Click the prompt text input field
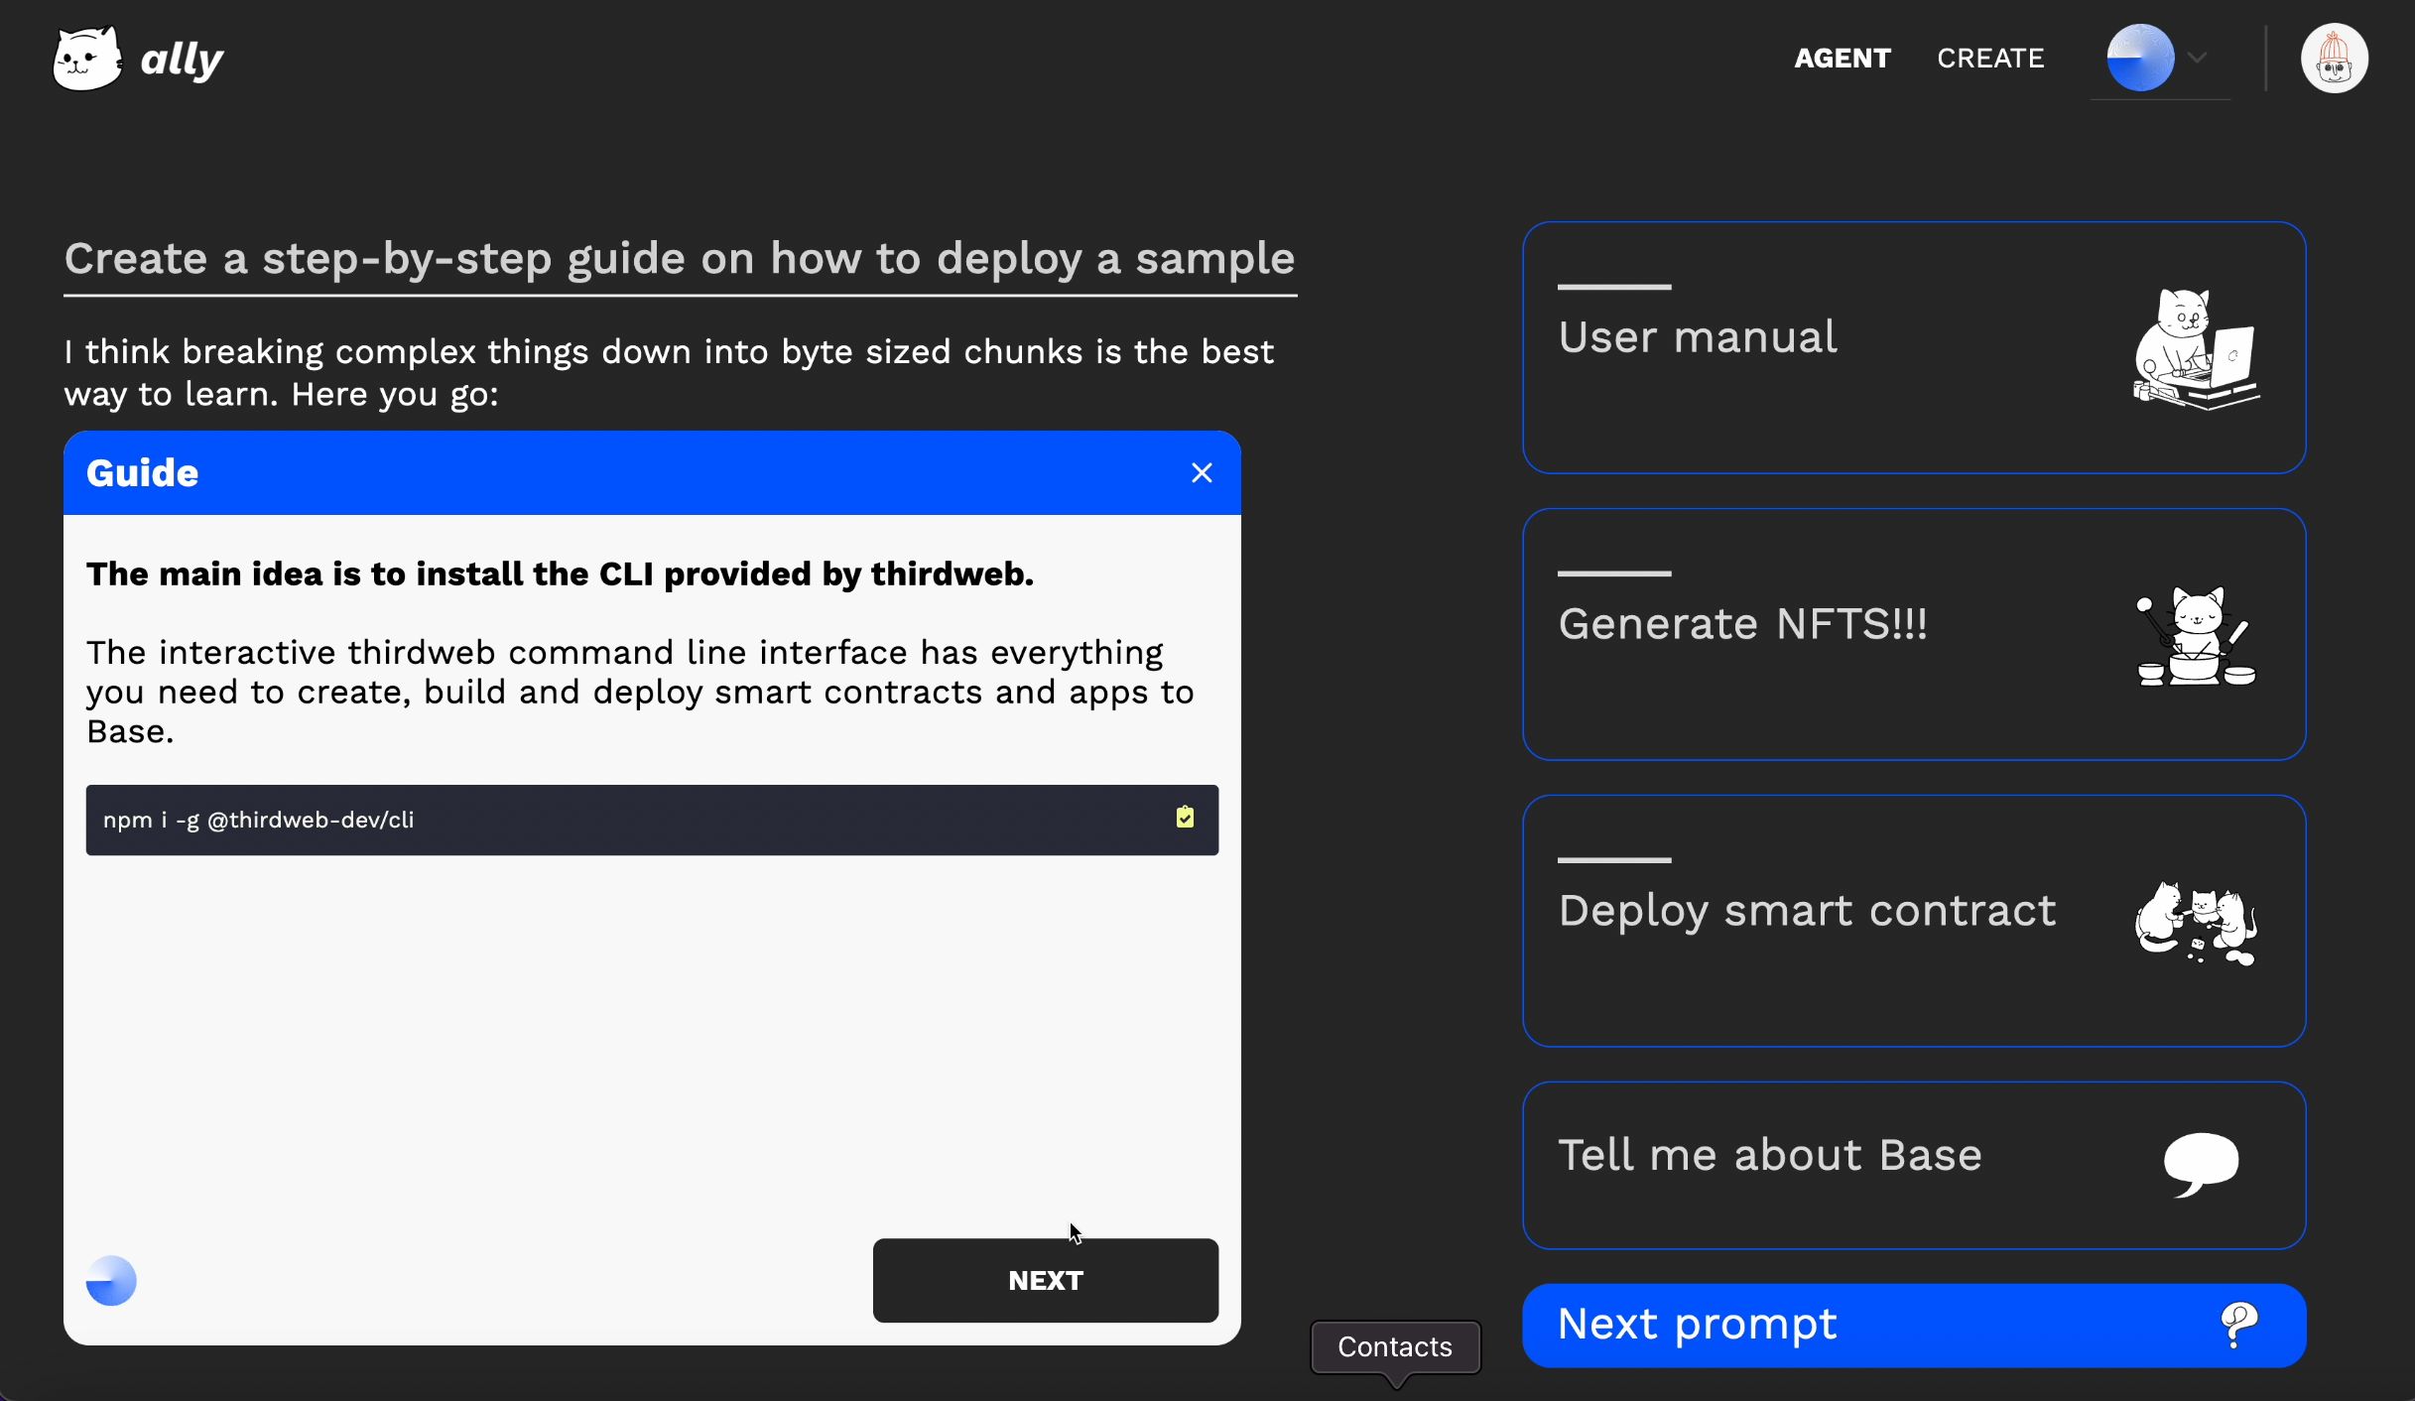Viewport: 2415px width, 1401px height. click(680, 260)
